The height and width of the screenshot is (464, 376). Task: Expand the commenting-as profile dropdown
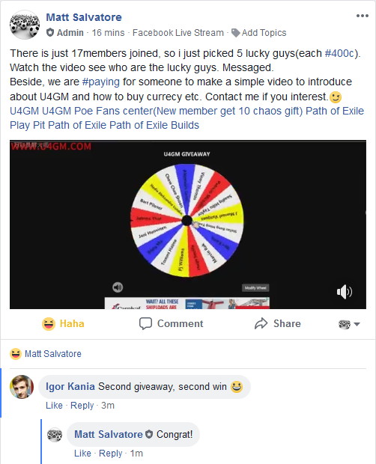click(x=349, y=324)
